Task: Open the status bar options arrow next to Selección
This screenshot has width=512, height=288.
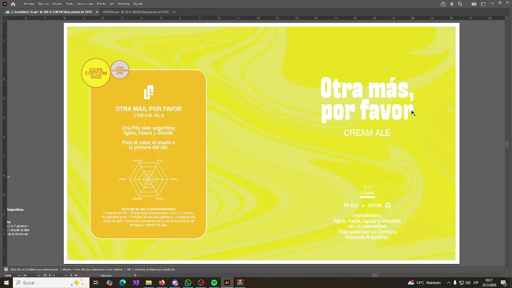Action: pyautogui.click(x=135, y=275)
